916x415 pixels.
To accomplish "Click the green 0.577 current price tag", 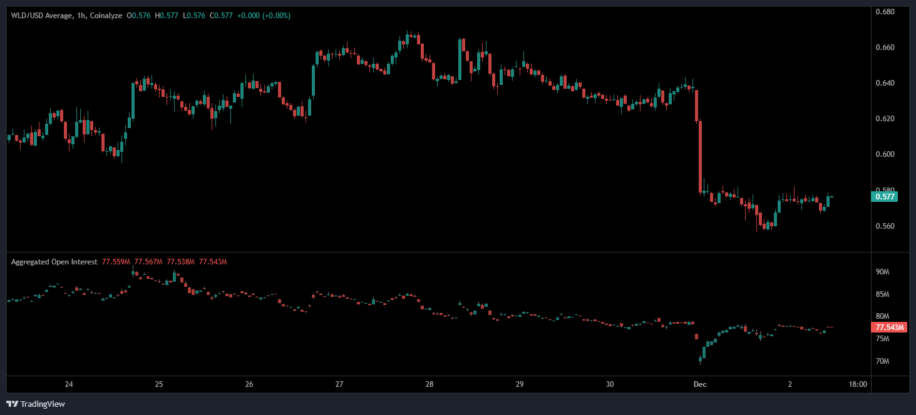I will tap(884, 196).
